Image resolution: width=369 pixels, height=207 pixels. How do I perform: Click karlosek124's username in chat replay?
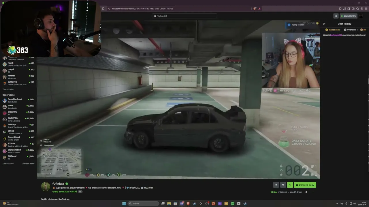[336, 35]
